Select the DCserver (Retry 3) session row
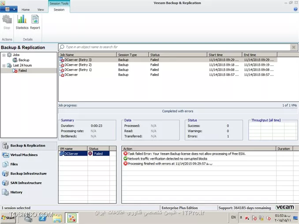The height and width of the screenshot is (224, 299). [168, 60]
